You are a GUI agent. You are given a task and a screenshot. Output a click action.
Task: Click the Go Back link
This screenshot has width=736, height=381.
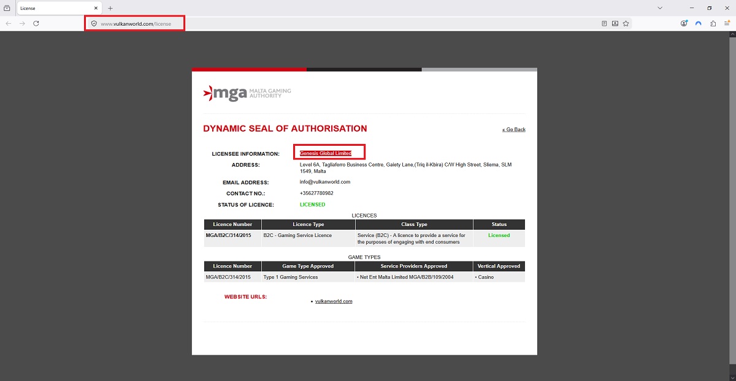pos(514,129)
